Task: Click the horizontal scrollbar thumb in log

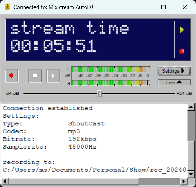Action: [74, 181]
